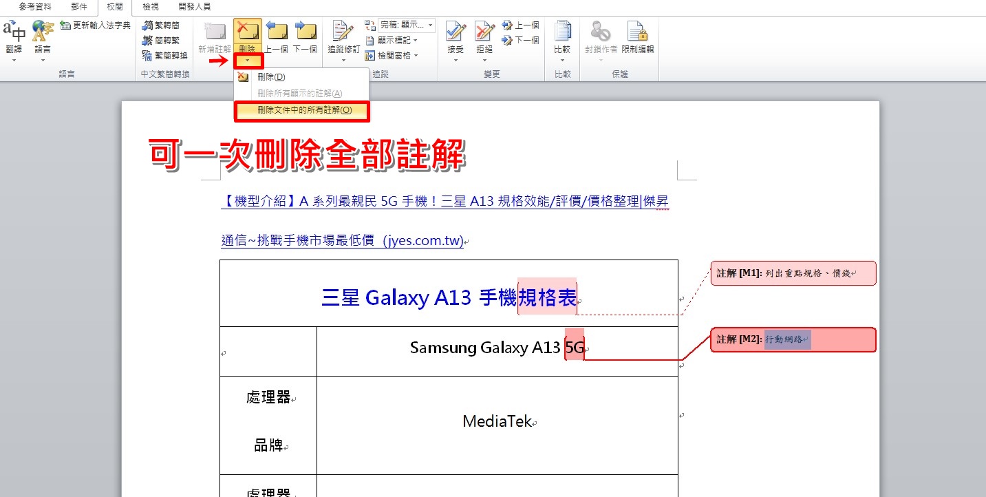Open the 繁簡轉換 conversion dialog
Viewport: 986px width, 497px height.
pyautogui.click(x=164, y=56)
